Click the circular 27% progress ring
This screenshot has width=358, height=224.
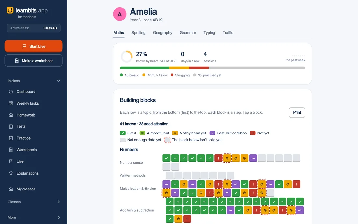pyautogui.click(x=127, y=56)
